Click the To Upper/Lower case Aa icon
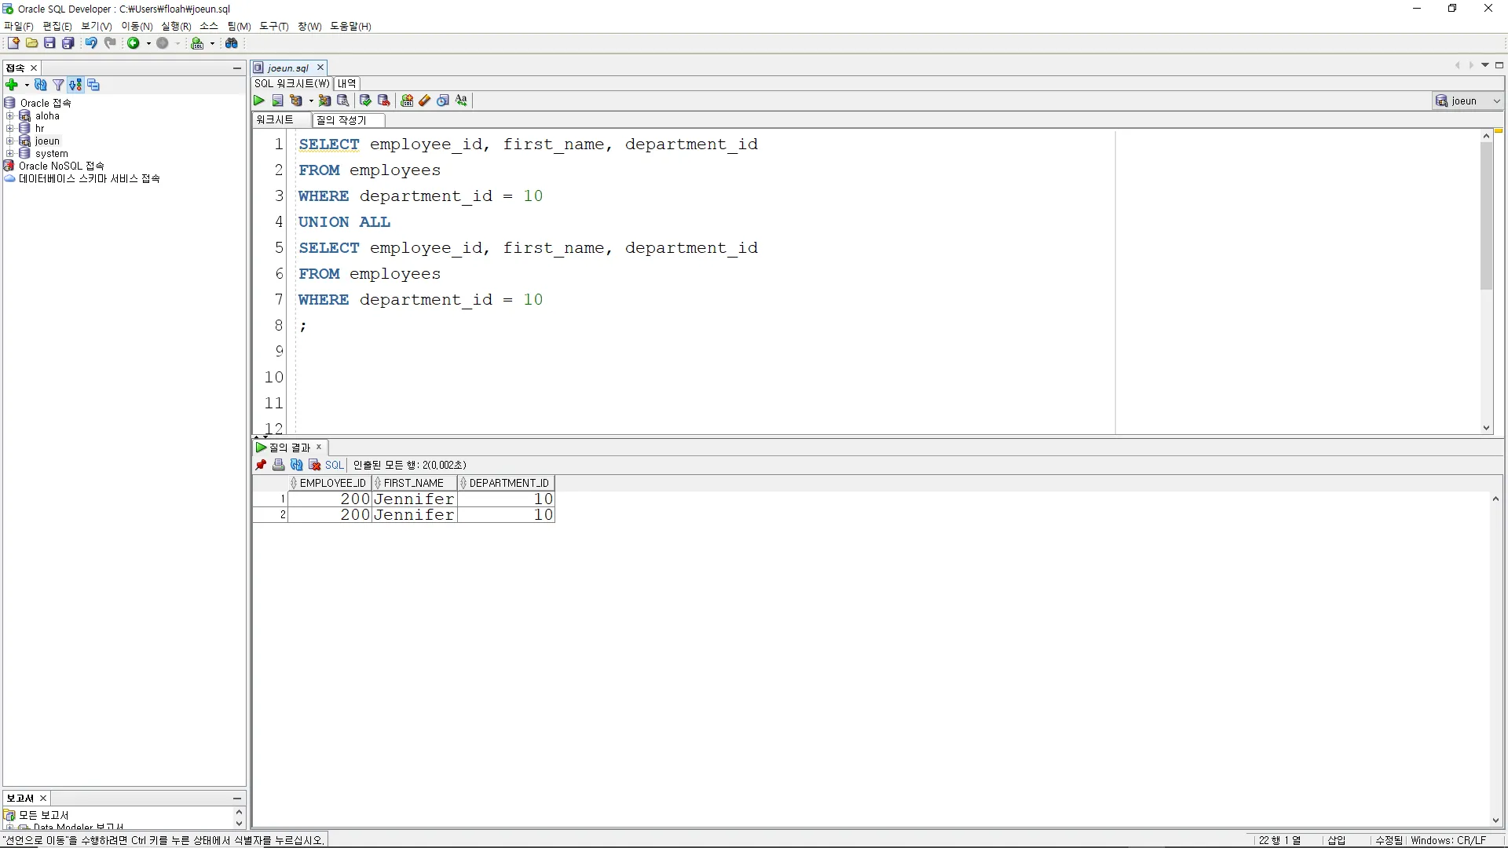Screen dimensions: 1508x848 coord(461,101)
